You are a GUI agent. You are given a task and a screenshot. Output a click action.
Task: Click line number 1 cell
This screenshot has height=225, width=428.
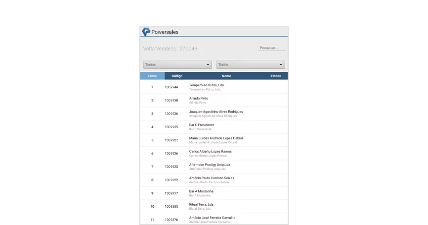(x=152, y=87)
